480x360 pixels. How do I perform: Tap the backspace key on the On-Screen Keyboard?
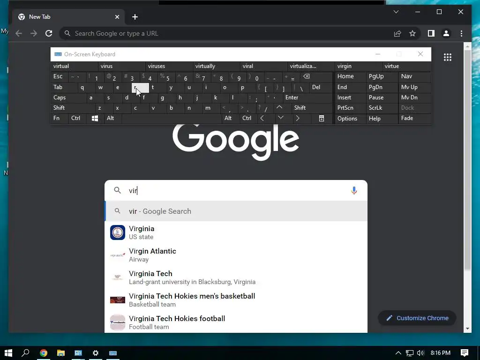point(307,76)
